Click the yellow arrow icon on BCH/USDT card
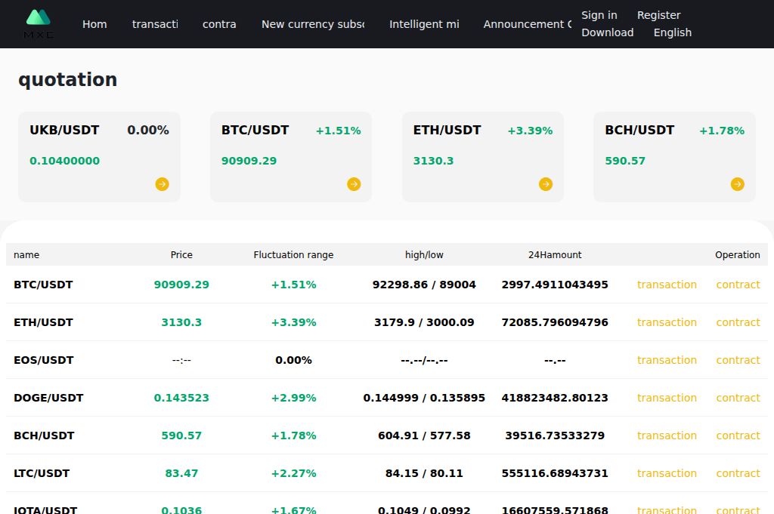Viewport: 774px width, 514px height. coord(737,183)
